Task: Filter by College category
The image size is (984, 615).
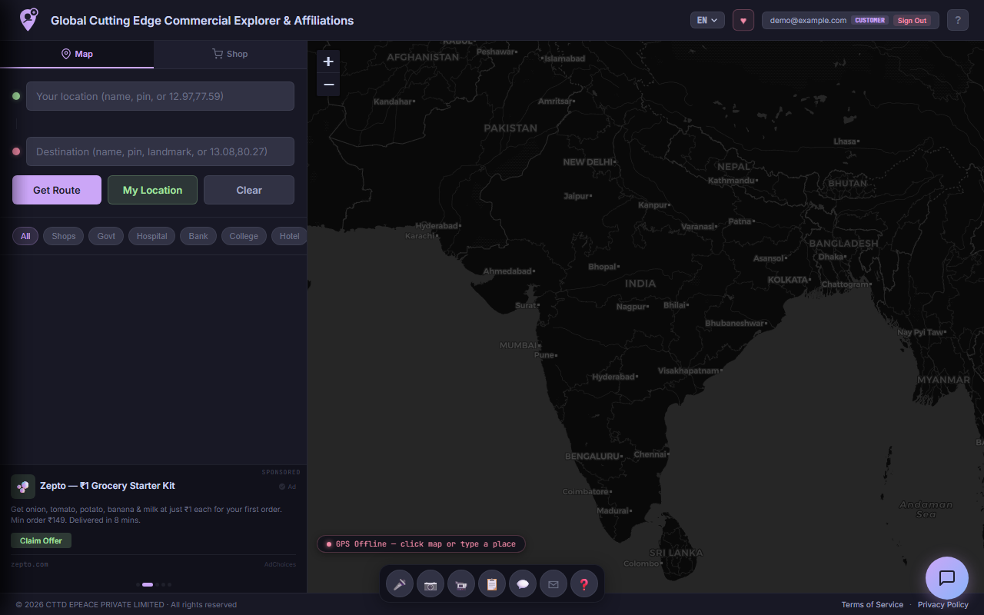Action: (x=244, y=236)
